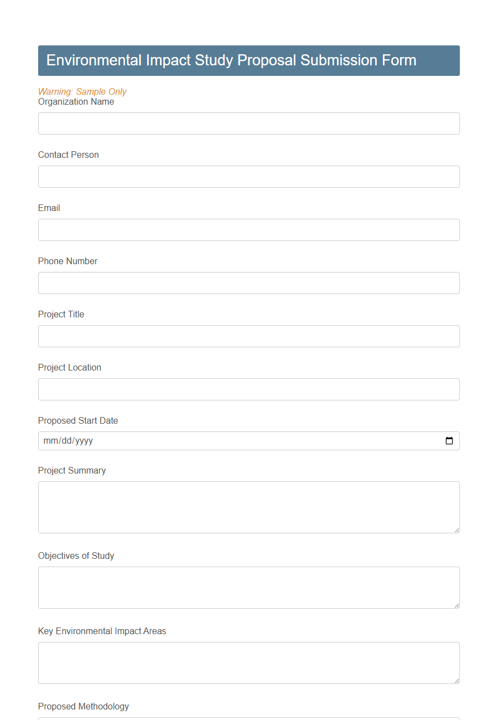Click the Key Environmental Impact Areas box
This screenshot has width=498, height=720.
(x=221, y=662)
